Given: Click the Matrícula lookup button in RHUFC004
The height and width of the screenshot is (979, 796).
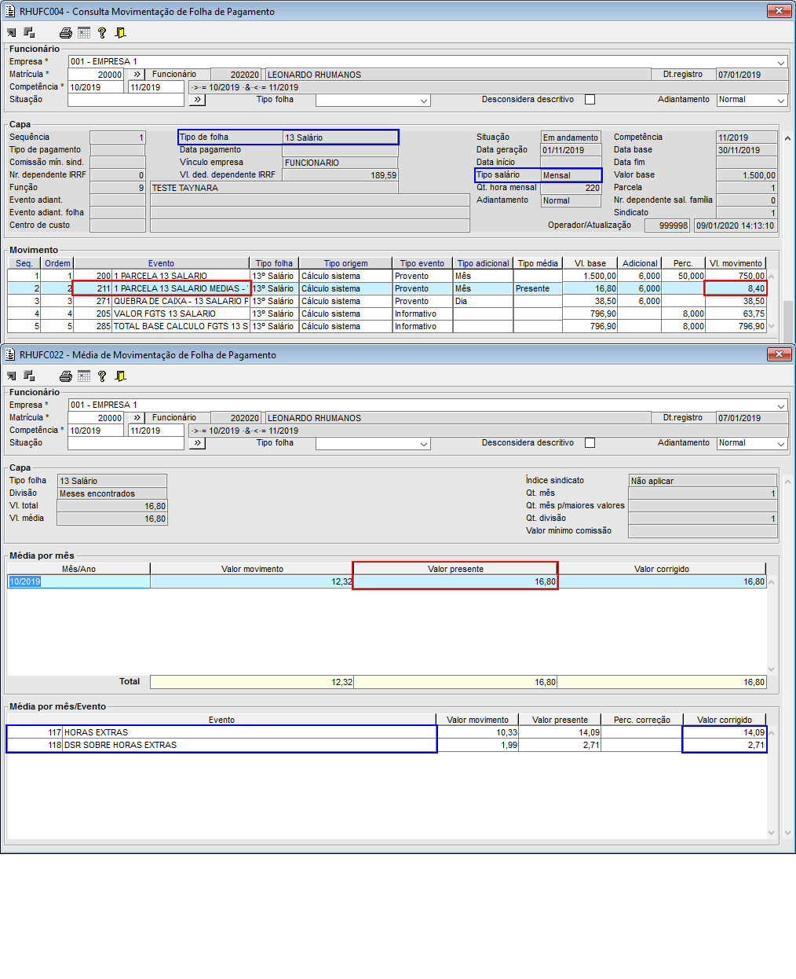Looking at the screenshot, I should pyautogui.click(x=137, y=75).
